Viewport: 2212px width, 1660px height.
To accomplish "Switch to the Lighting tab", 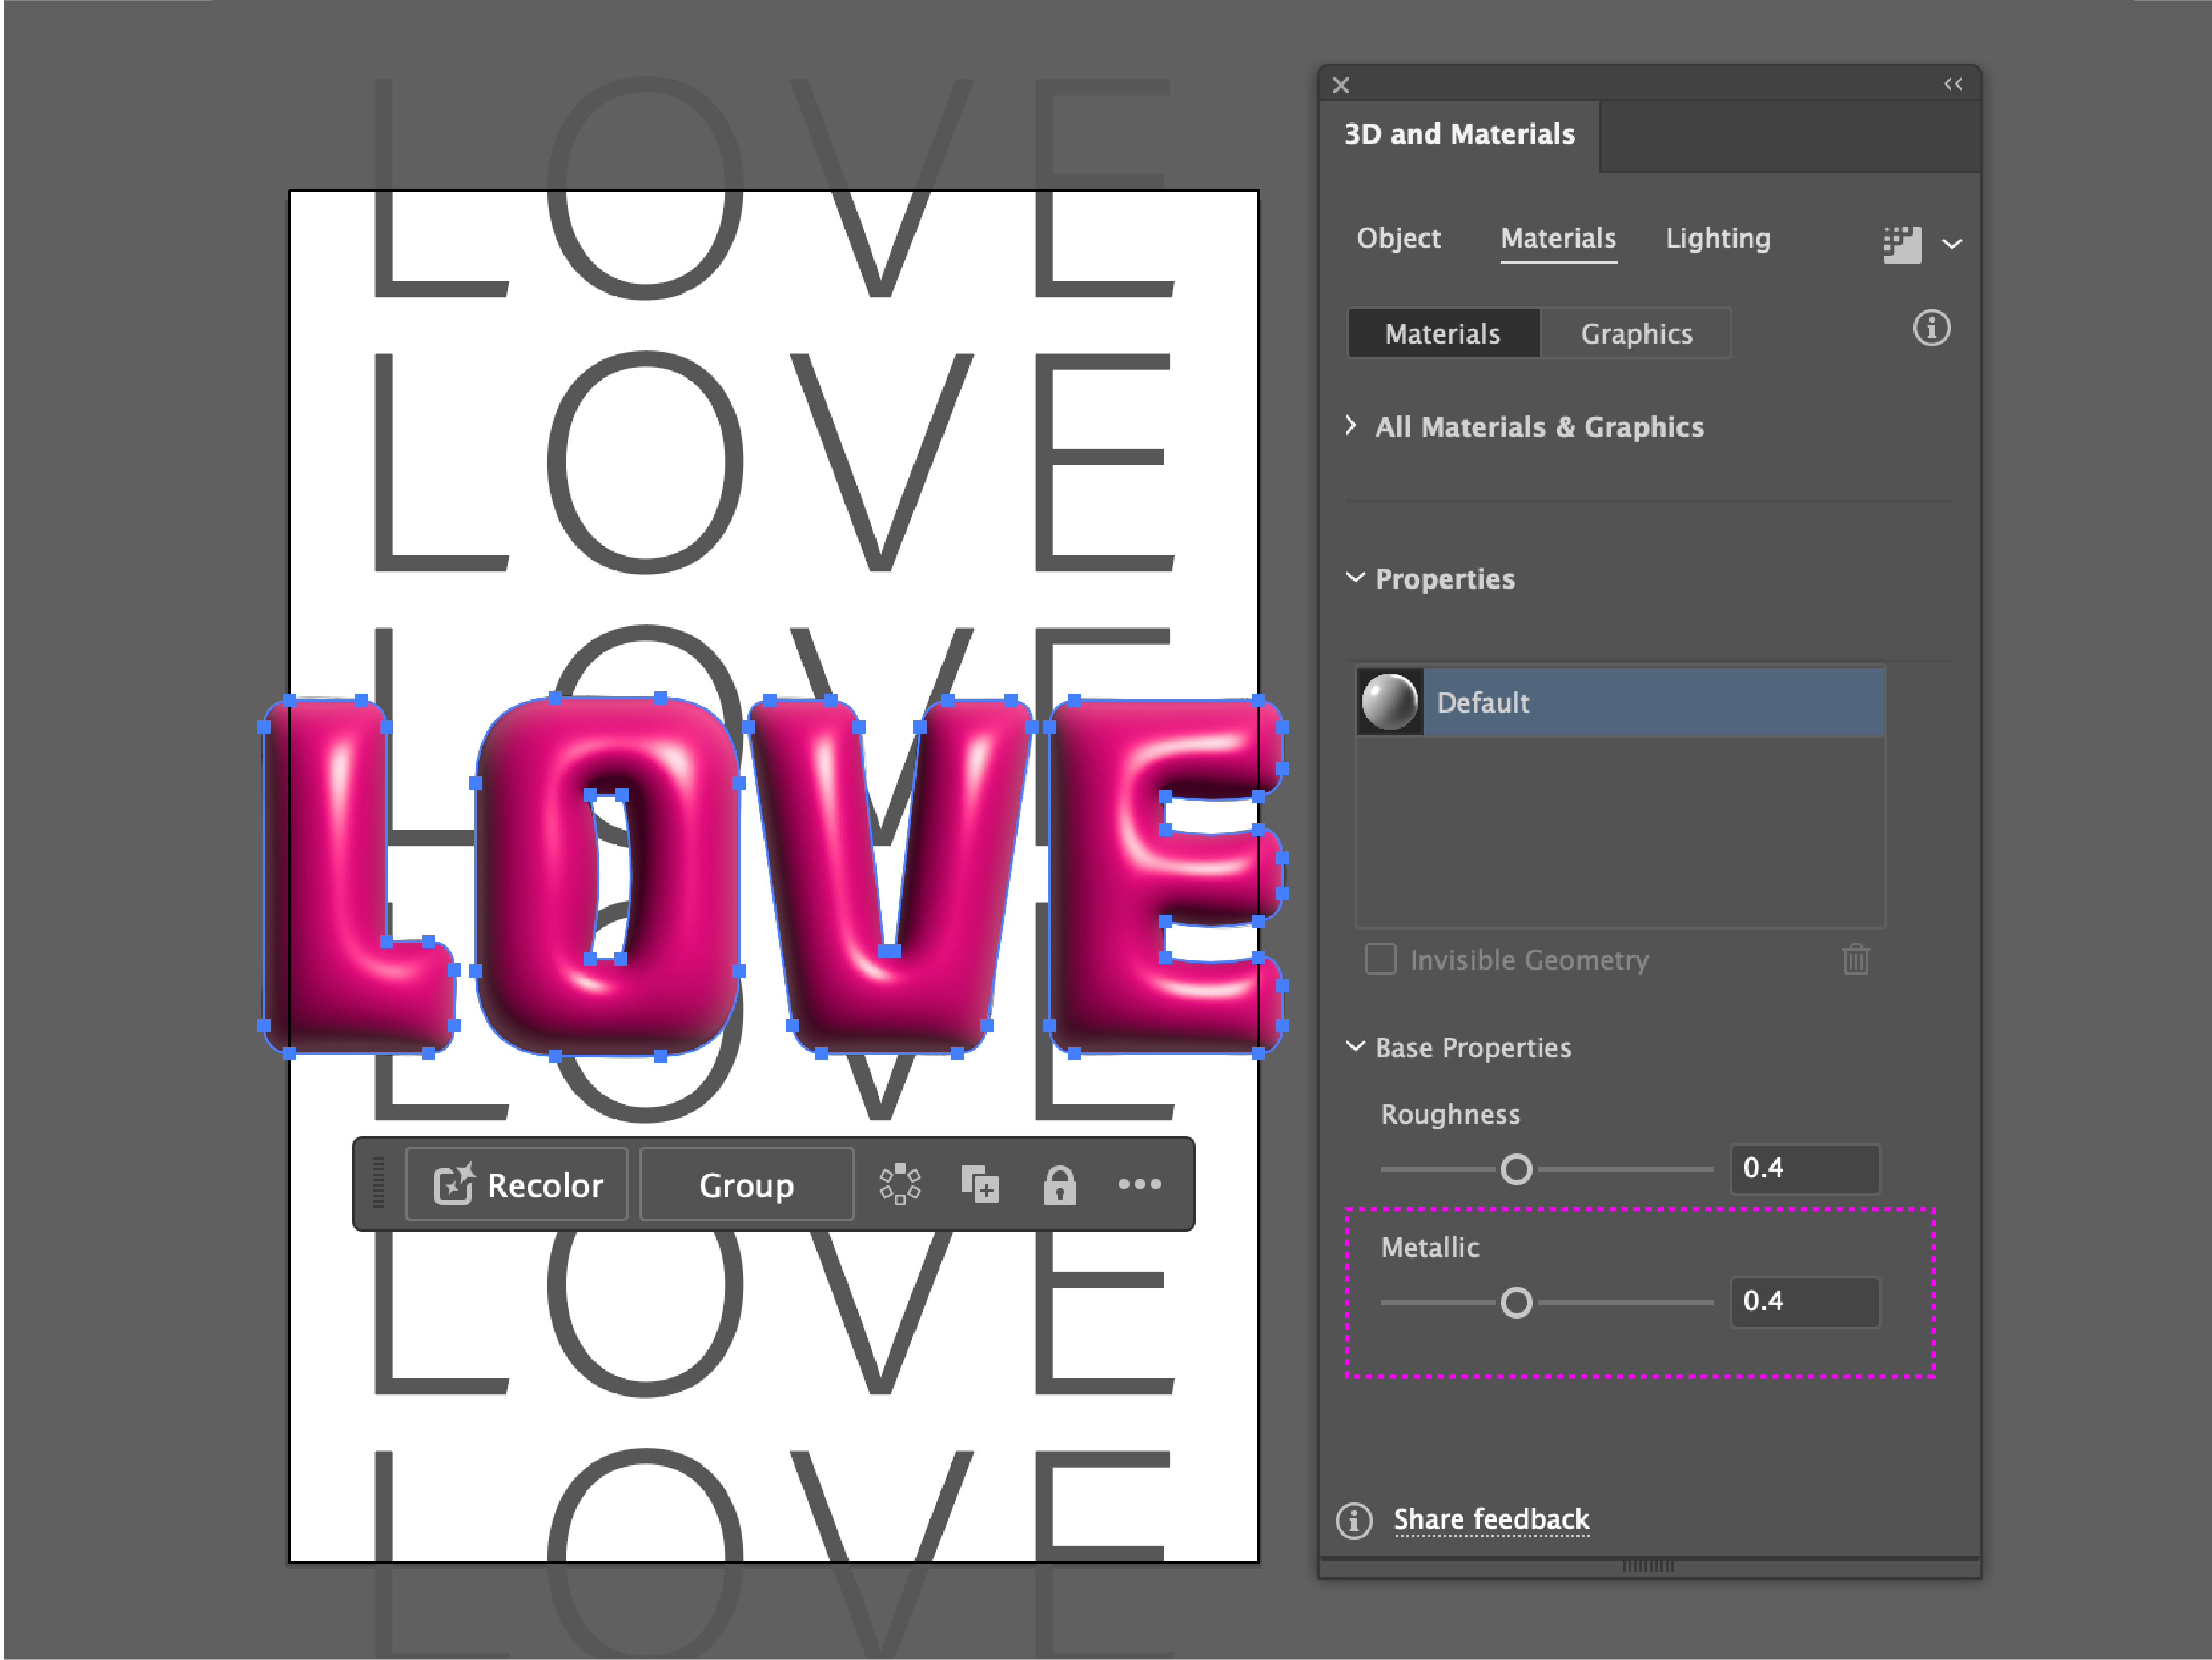I will pos(1717,238).
